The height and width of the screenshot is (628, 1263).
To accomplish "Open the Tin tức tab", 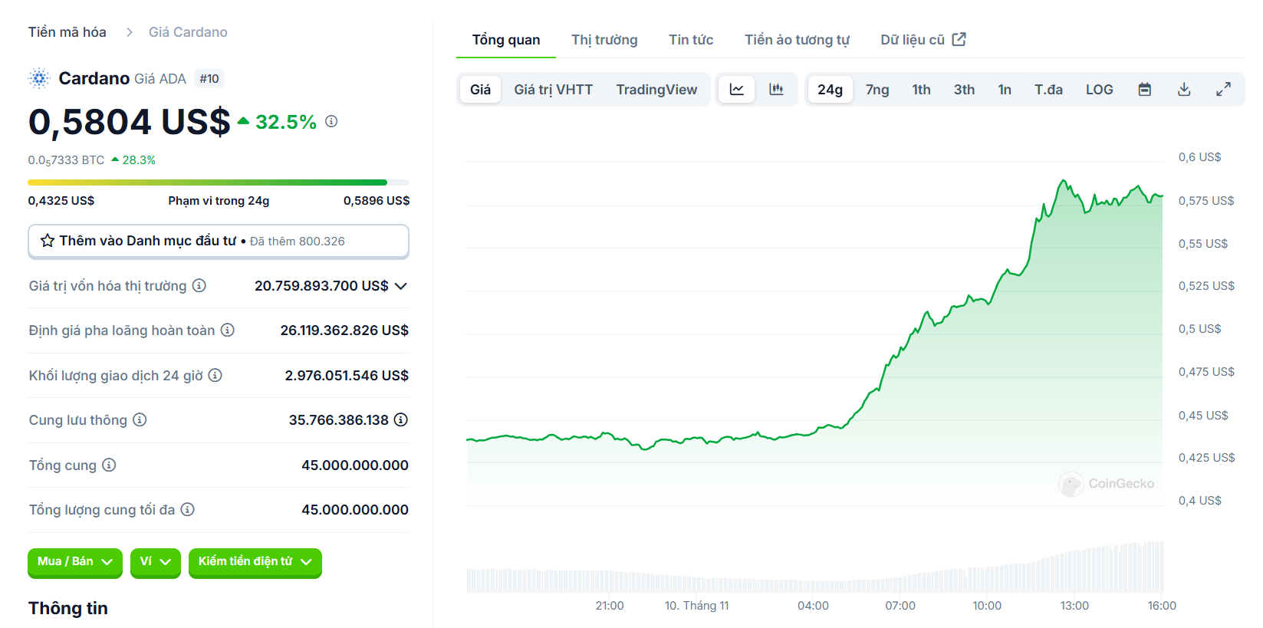I will pos(691,40).
